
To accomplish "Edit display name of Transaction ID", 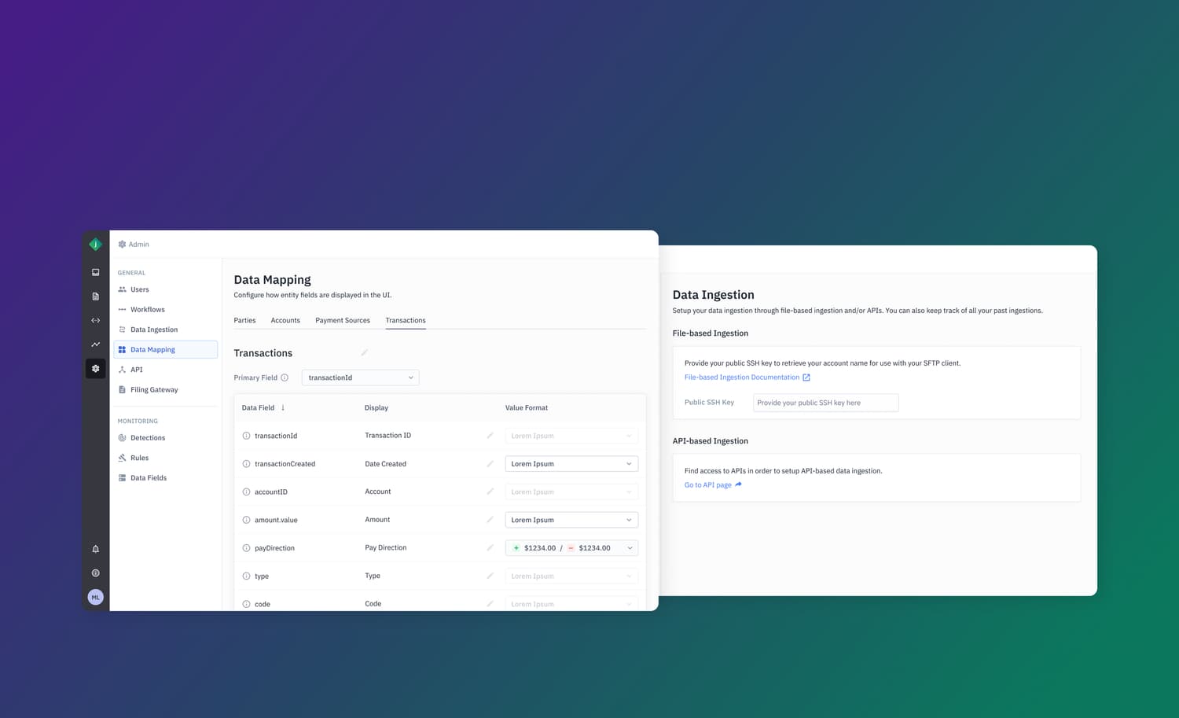I will pyautogui.click(x=490, y=435).
